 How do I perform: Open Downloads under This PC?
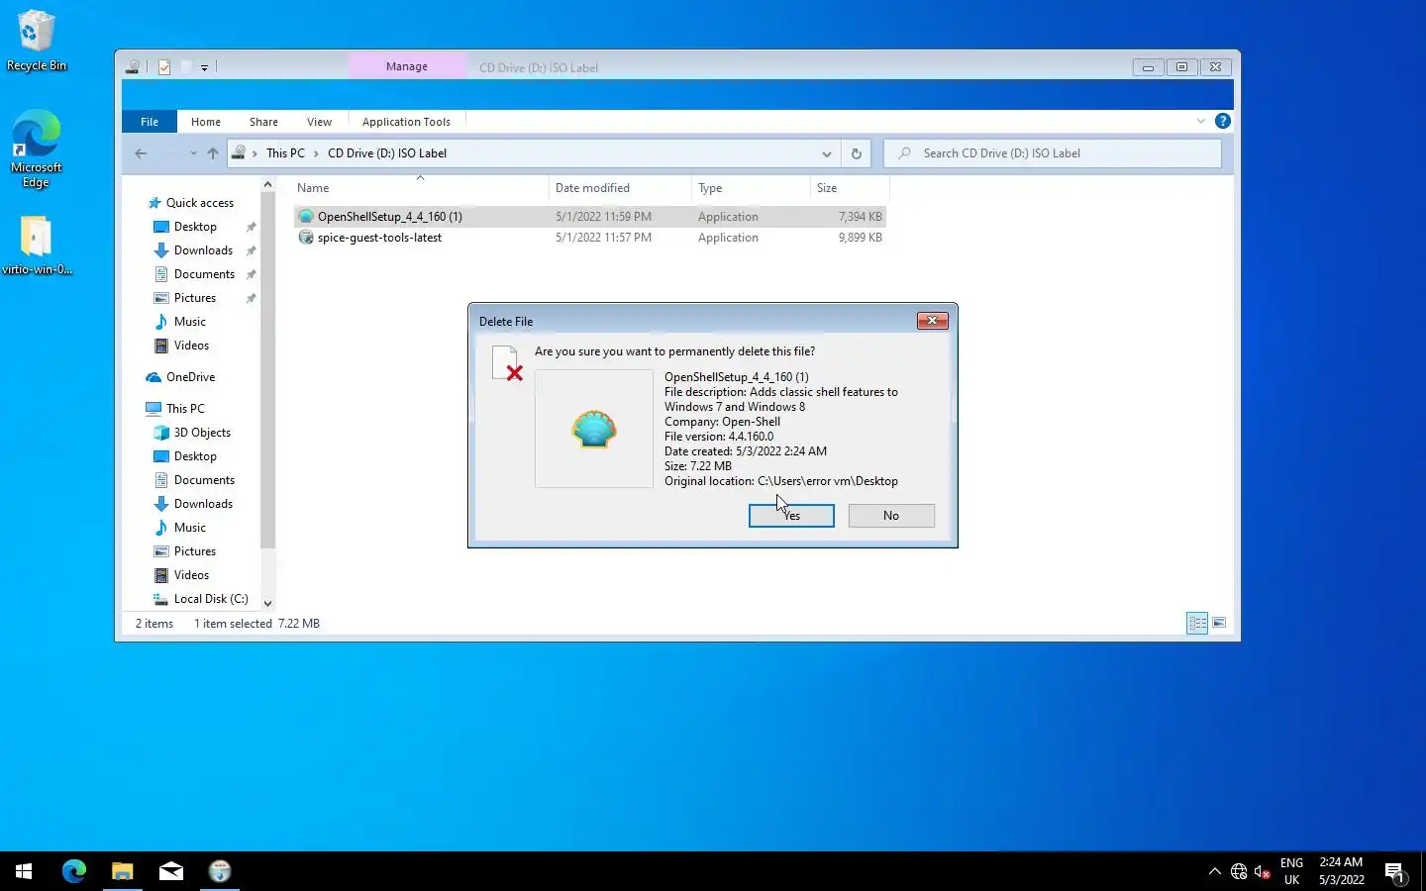(x=203, y=504)
